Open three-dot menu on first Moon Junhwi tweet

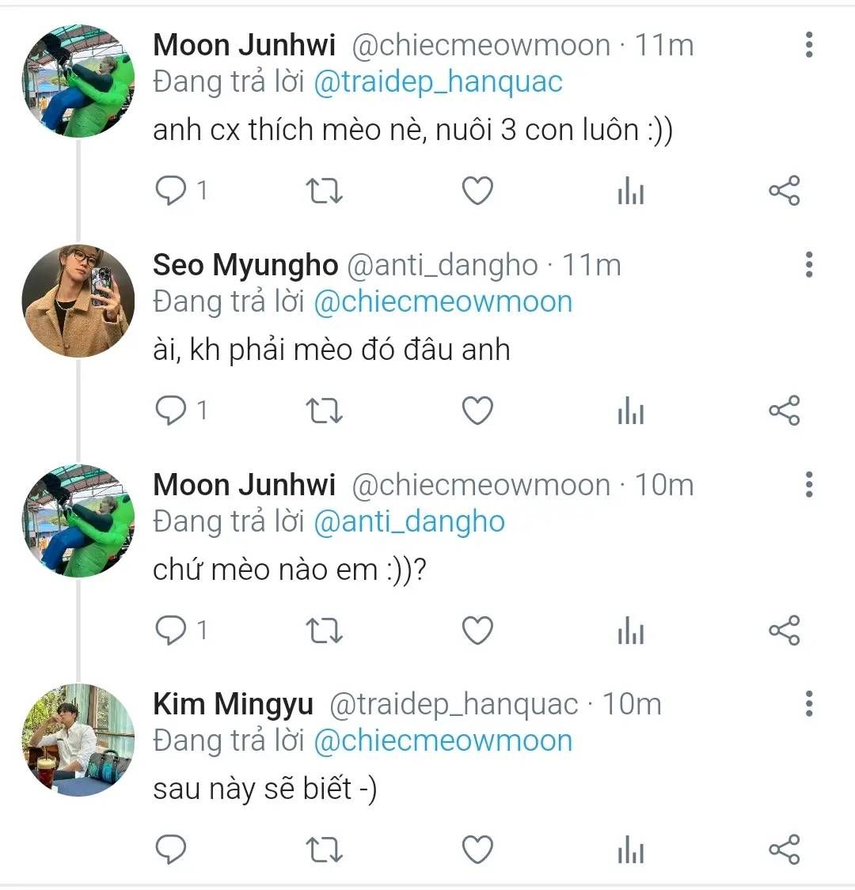point(809,45)
